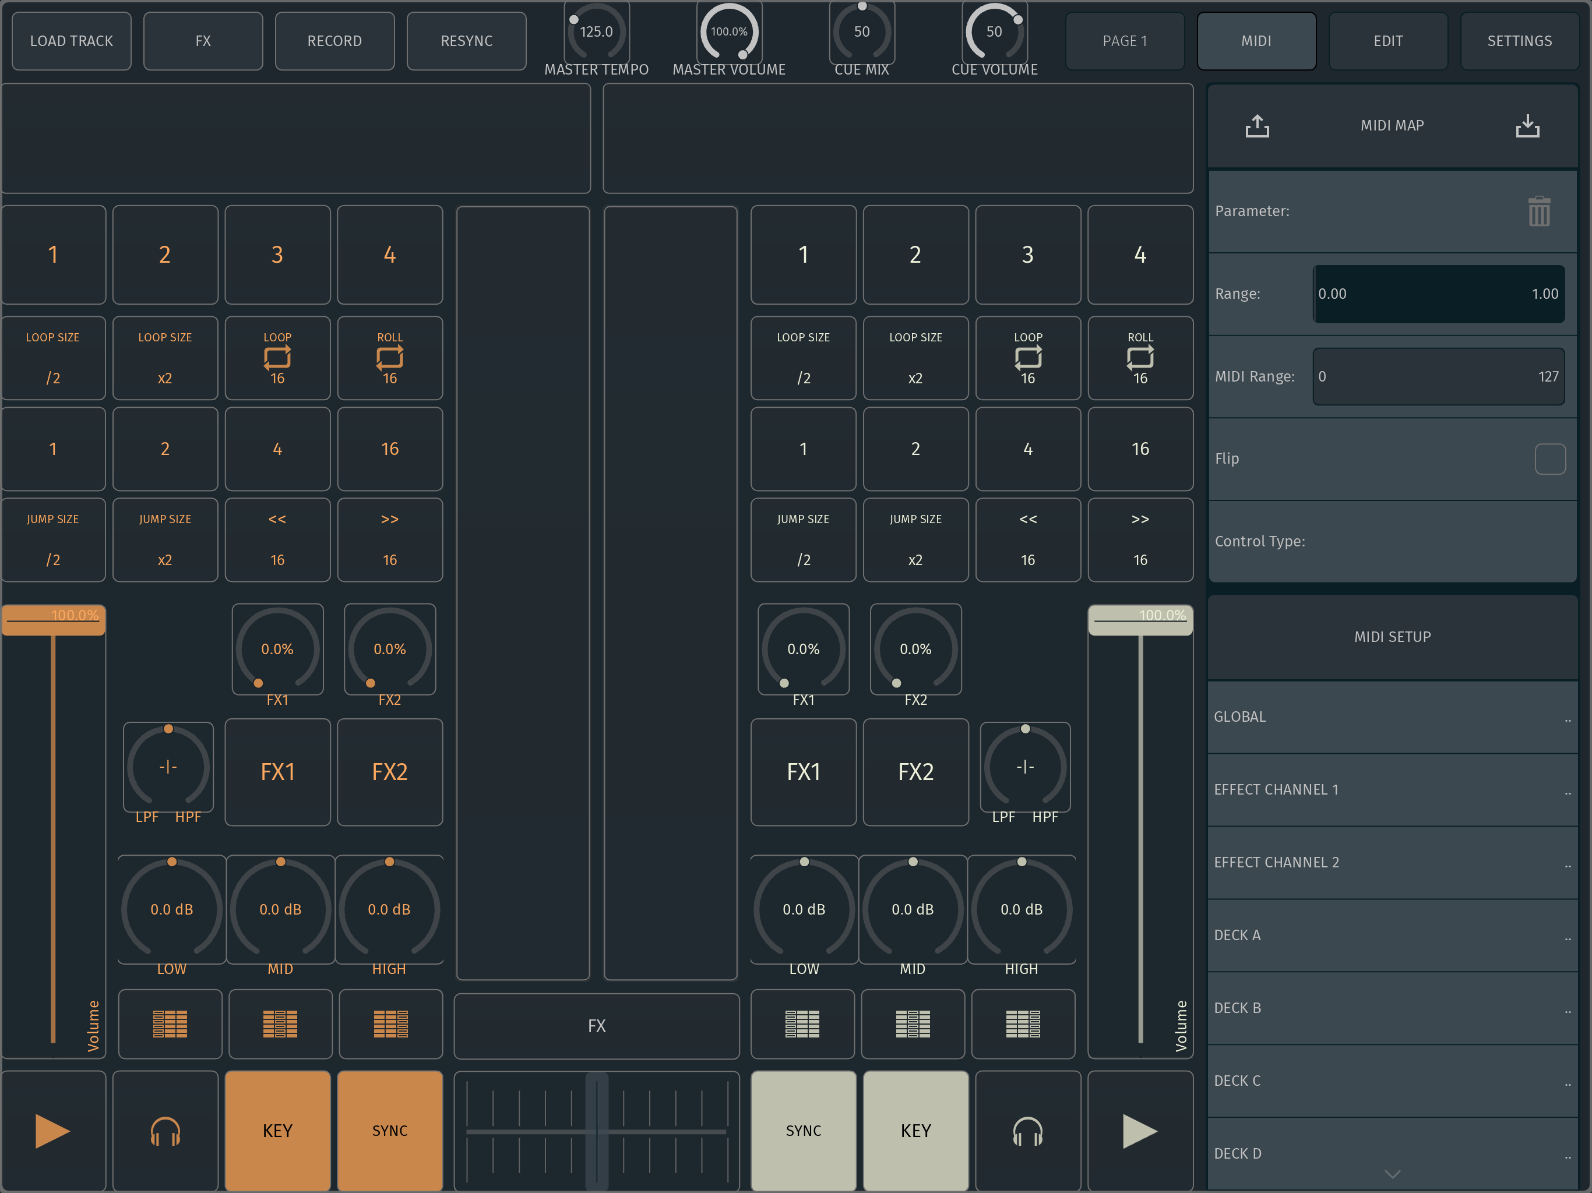This screenshot has height=1193, width=1592.
Task: Trigger ROLL 16 on the right deck
Action: 1140,358
